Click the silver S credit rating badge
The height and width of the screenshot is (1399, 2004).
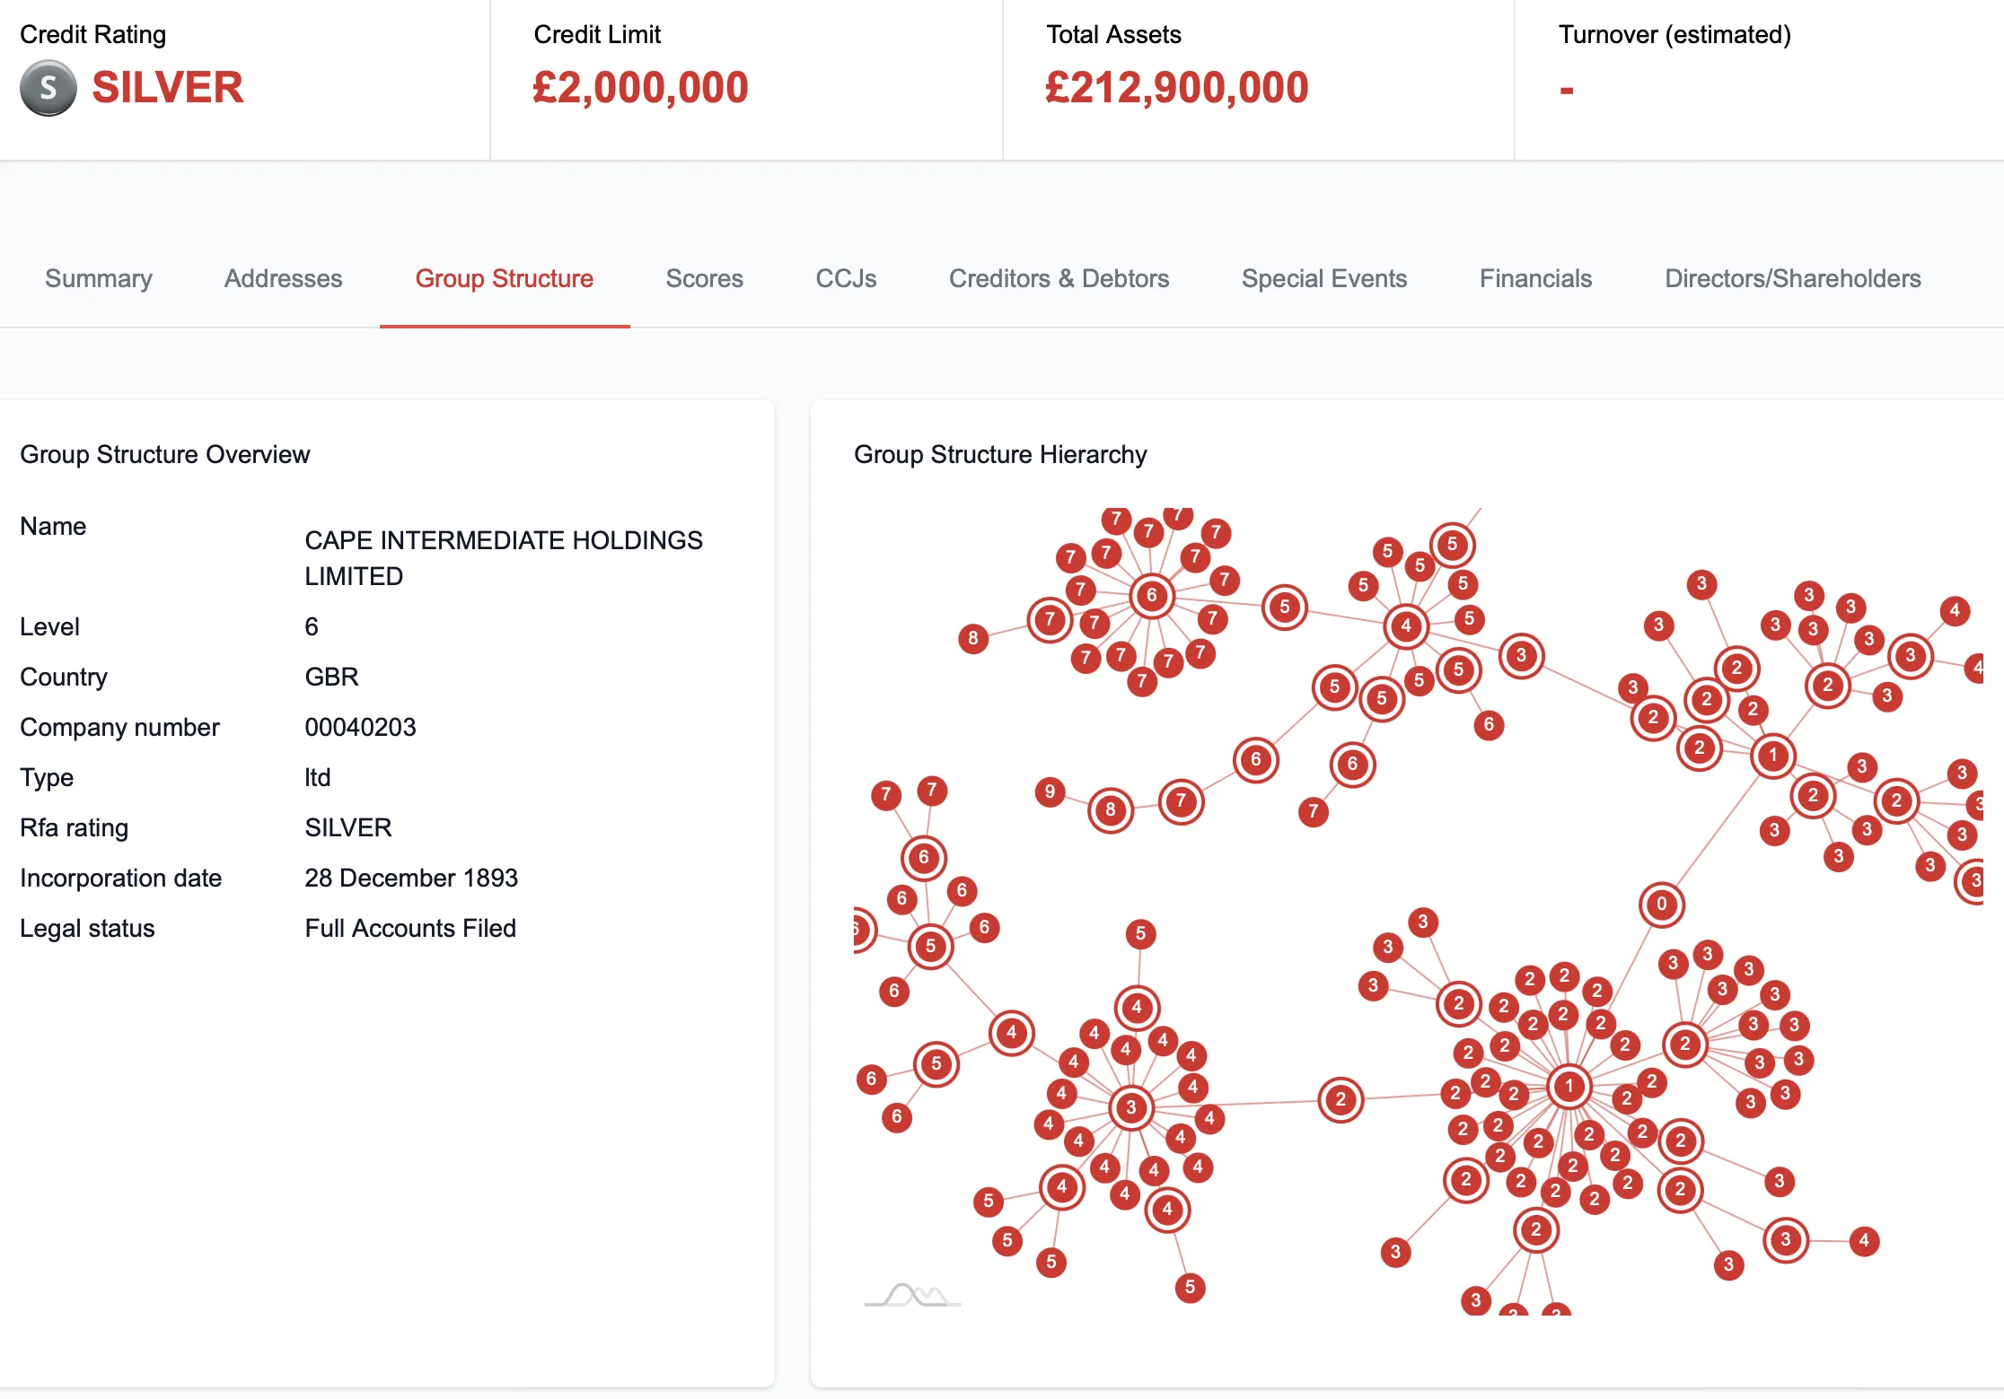tap(48, 88)
